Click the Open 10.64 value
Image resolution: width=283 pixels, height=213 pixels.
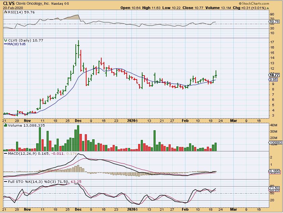(131, 8)
